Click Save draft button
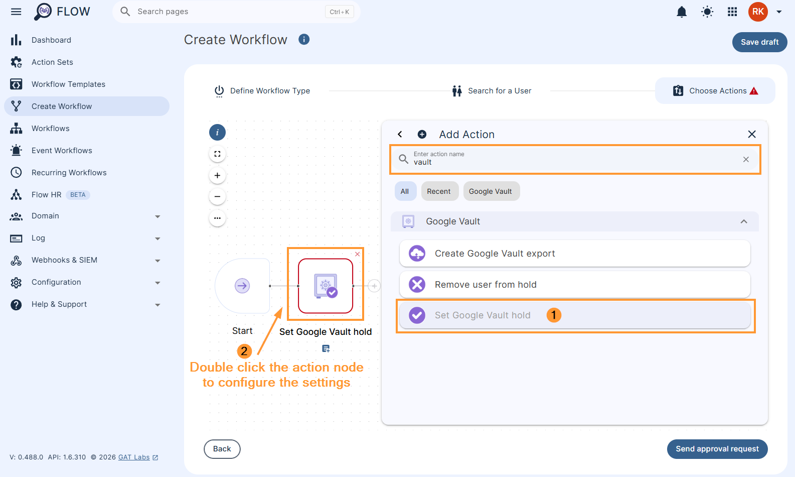The width and height of the screenshot is (795, 477). click(759, 42)
